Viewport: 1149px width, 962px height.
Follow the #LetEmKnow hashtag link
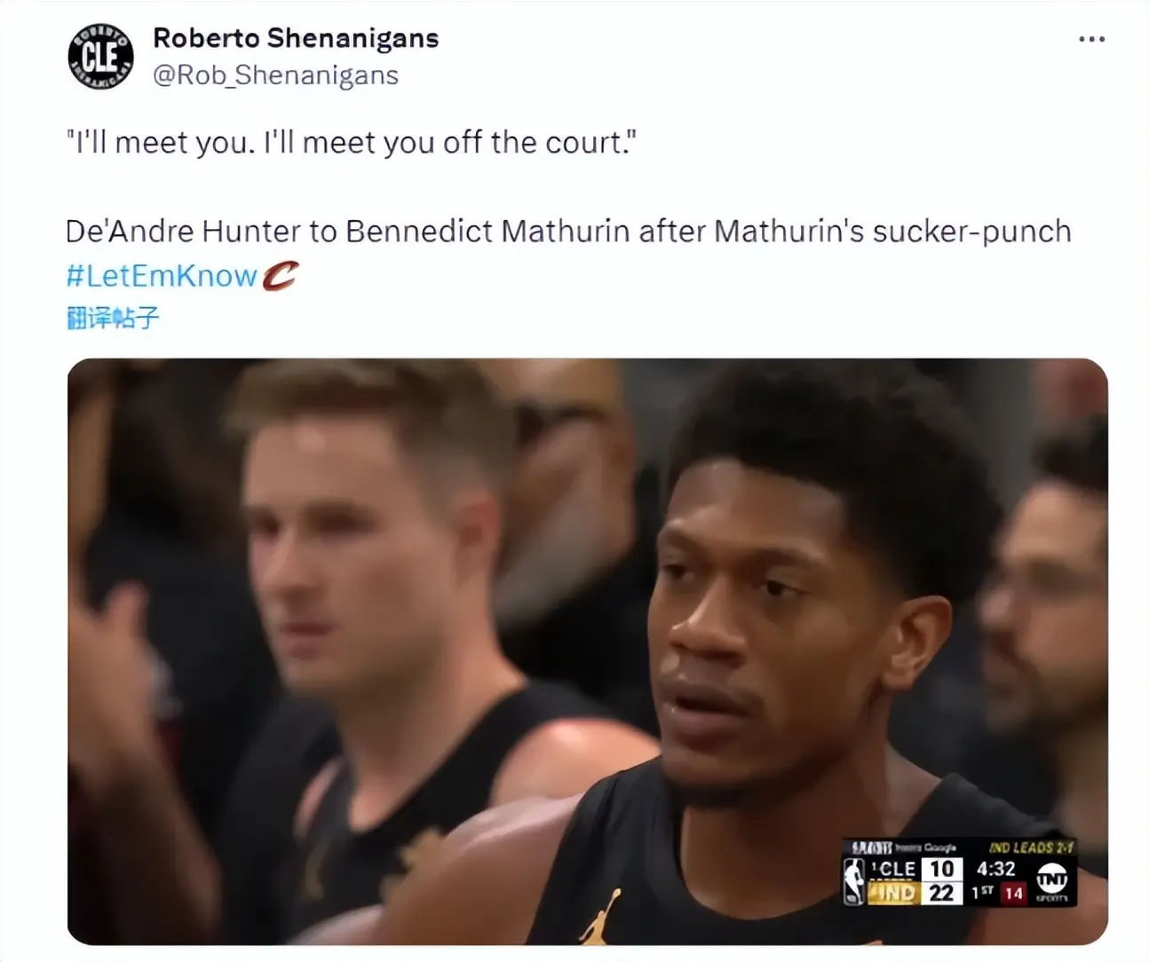(162, 276)
